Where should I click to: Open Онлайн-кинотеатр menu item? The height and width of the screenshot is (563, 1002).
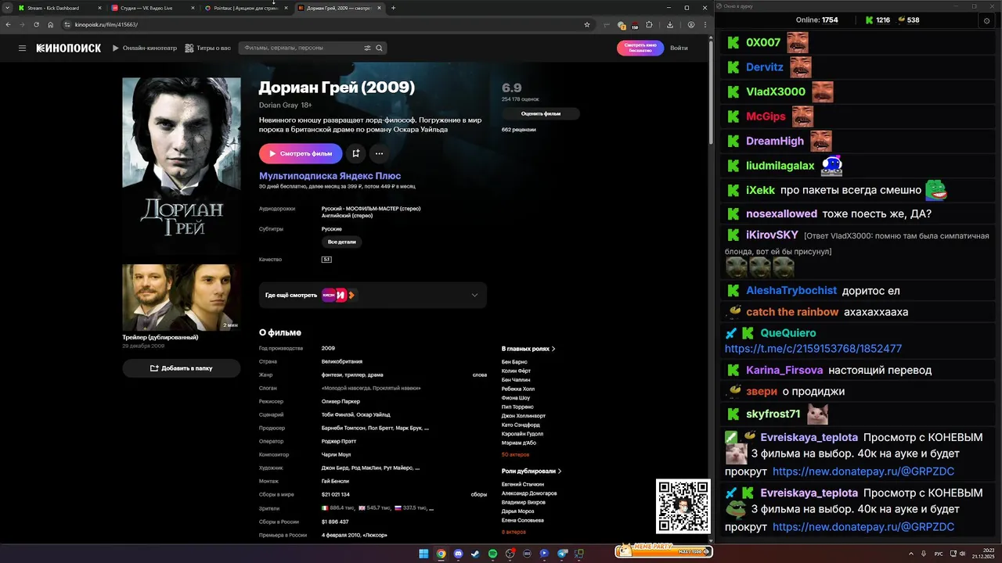[151, 48]
